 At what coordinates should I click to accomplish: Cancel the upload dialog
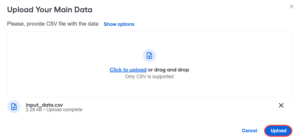click(x=249, y=131)
